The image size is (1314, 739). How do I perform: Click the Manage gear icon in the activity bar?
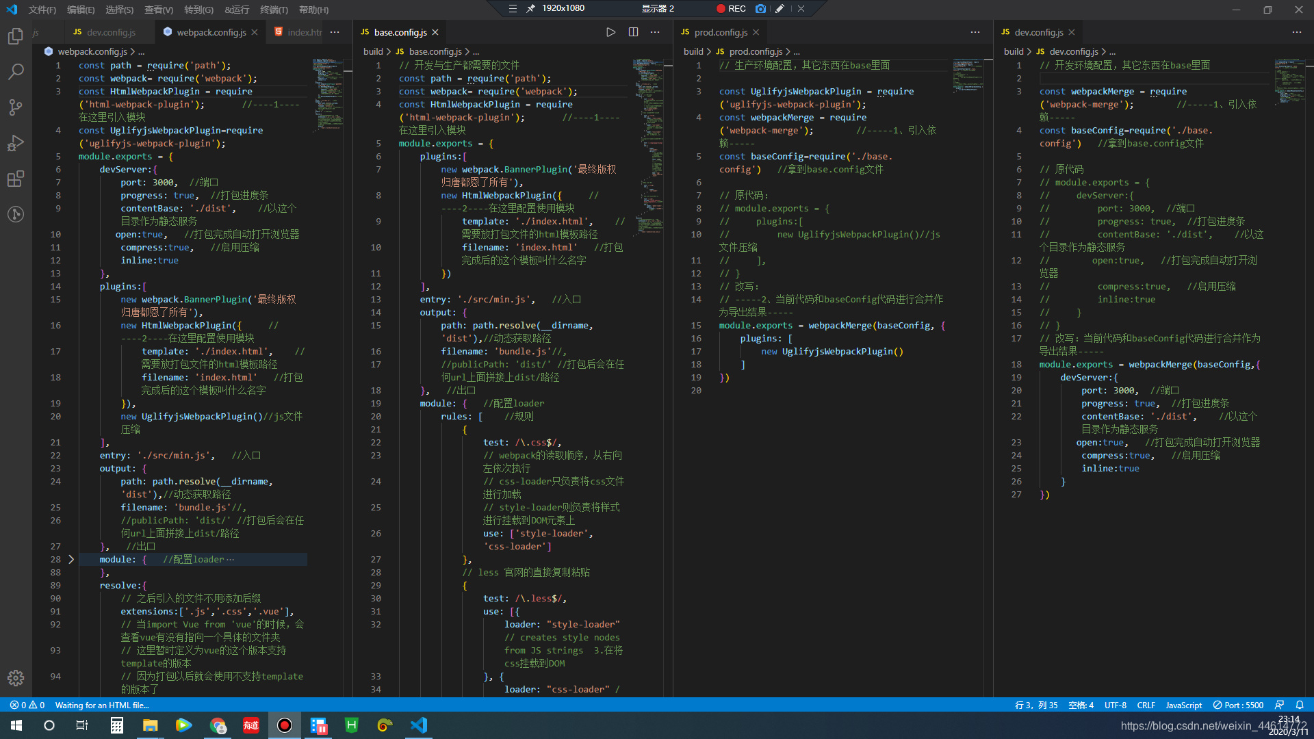16,678
